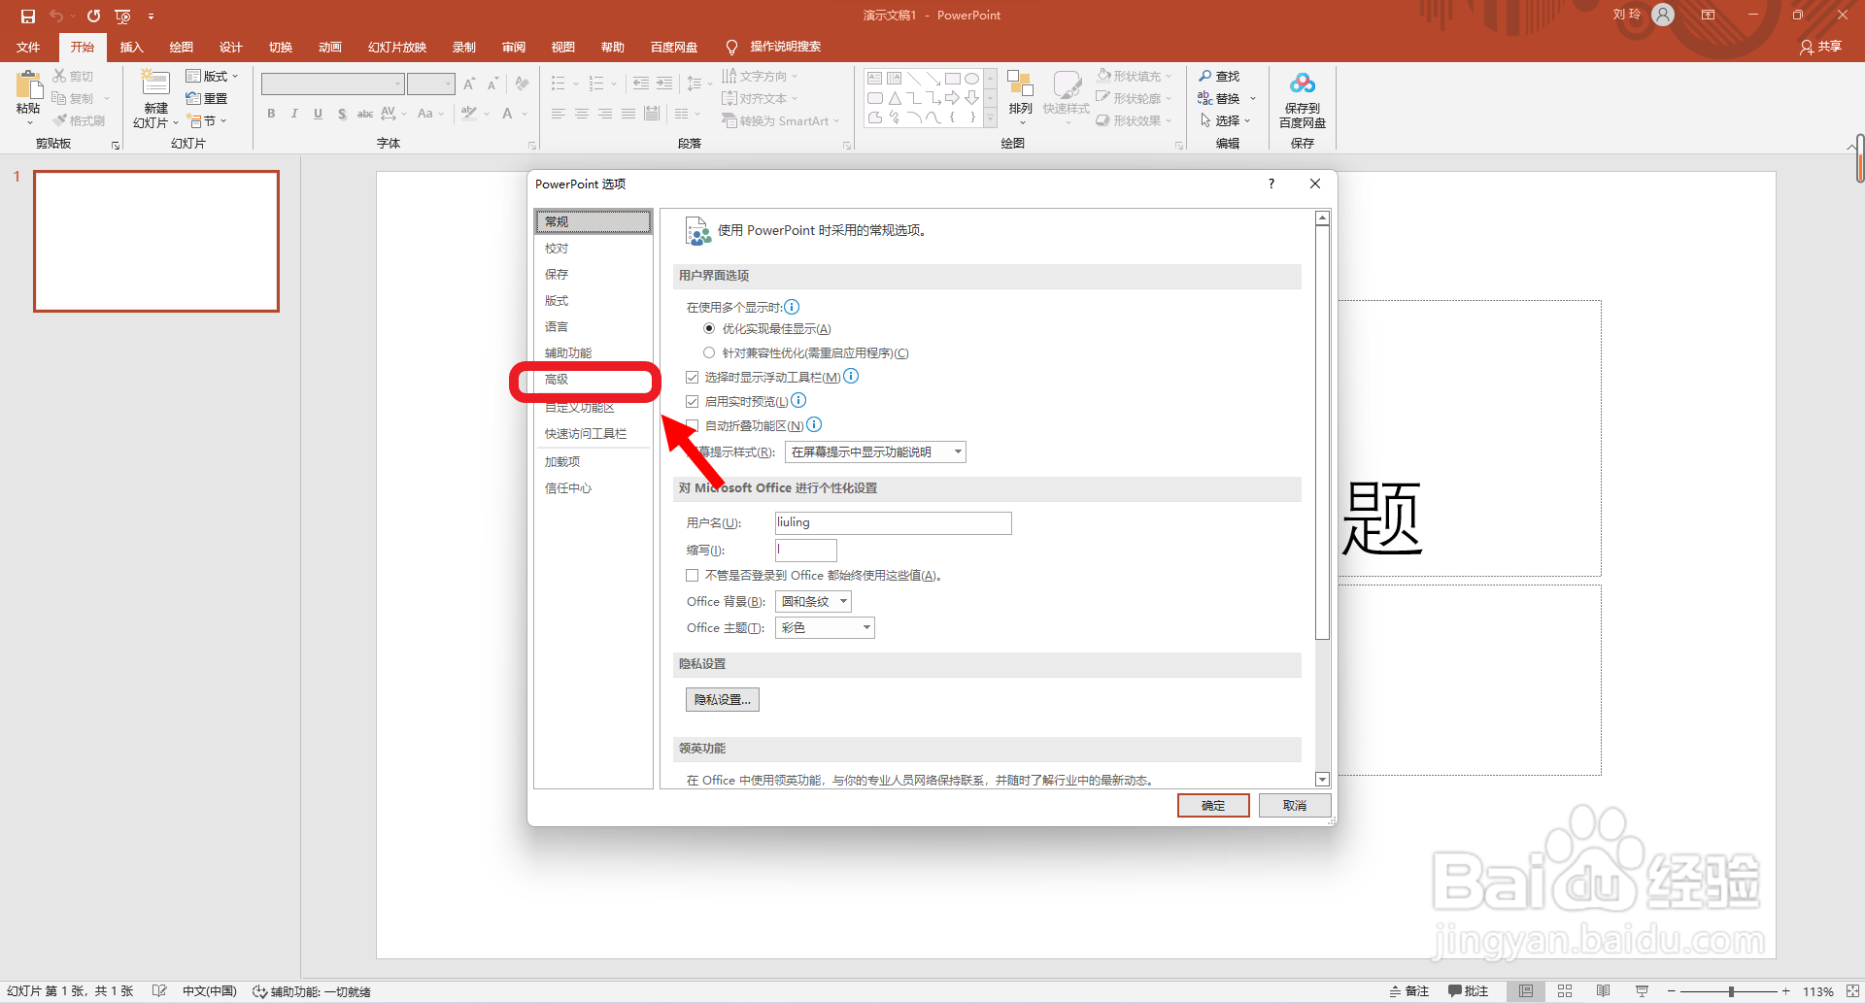This screenshot has height=1003, width=1865.
Task: Click the Save icon in quick access toolbar
Action: [x=28, y=16]
